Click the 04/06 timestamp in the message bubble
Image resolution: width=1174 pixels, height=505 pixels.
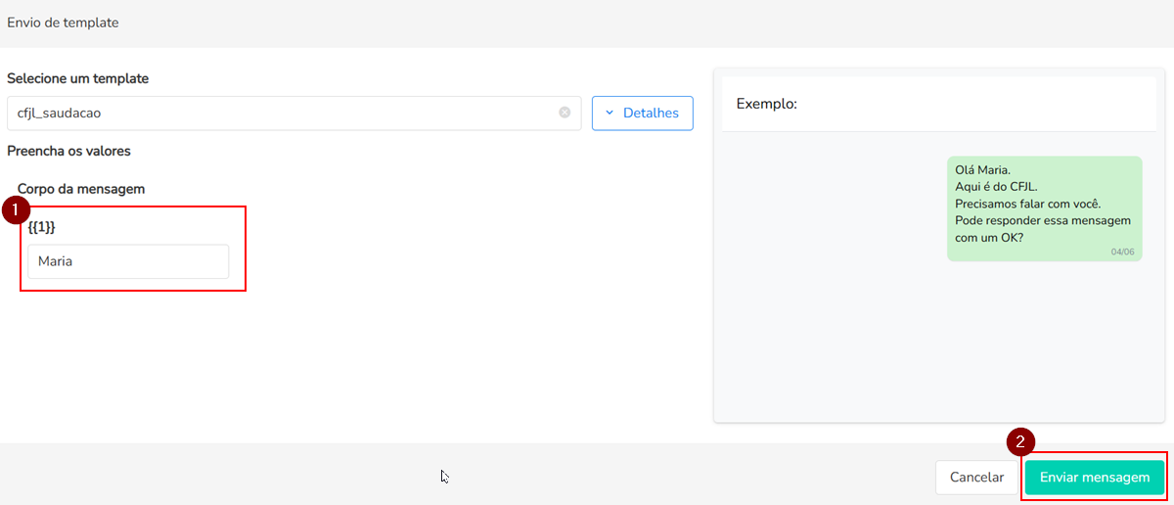coord(1122,252)
